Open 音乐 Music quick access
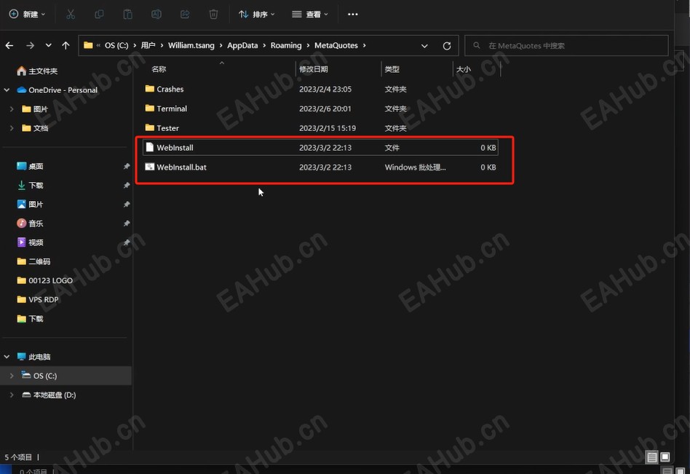 [30, 223]
